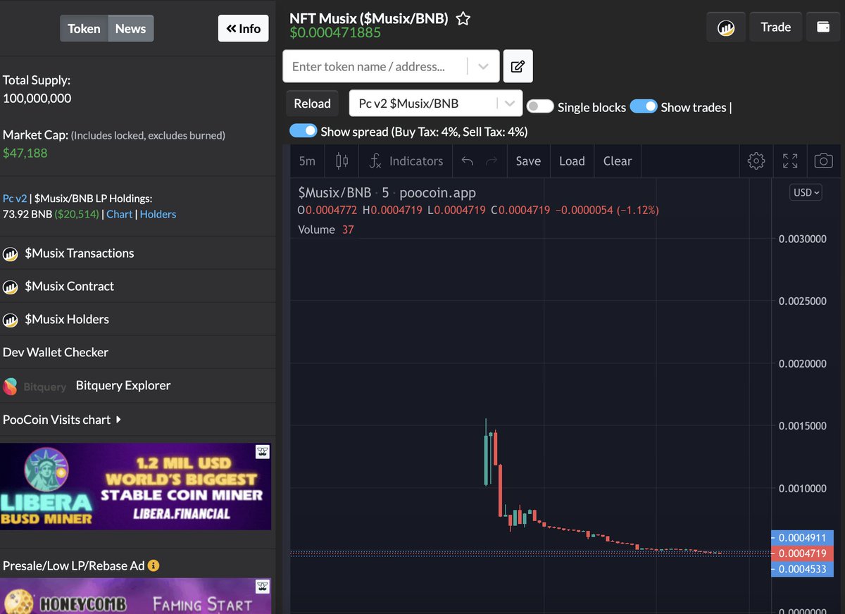Undo last chart action
This screenshot has height=614, width=845.
(x=468, y=161)
